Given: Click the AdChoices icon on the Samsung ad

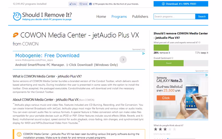Looking at the screenshot, I should tap(207, 75).
